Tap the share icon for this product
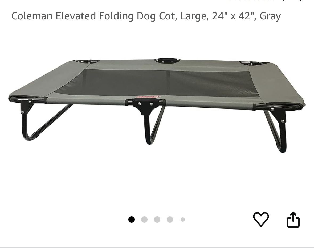314x248 pixels. point(293,220)
